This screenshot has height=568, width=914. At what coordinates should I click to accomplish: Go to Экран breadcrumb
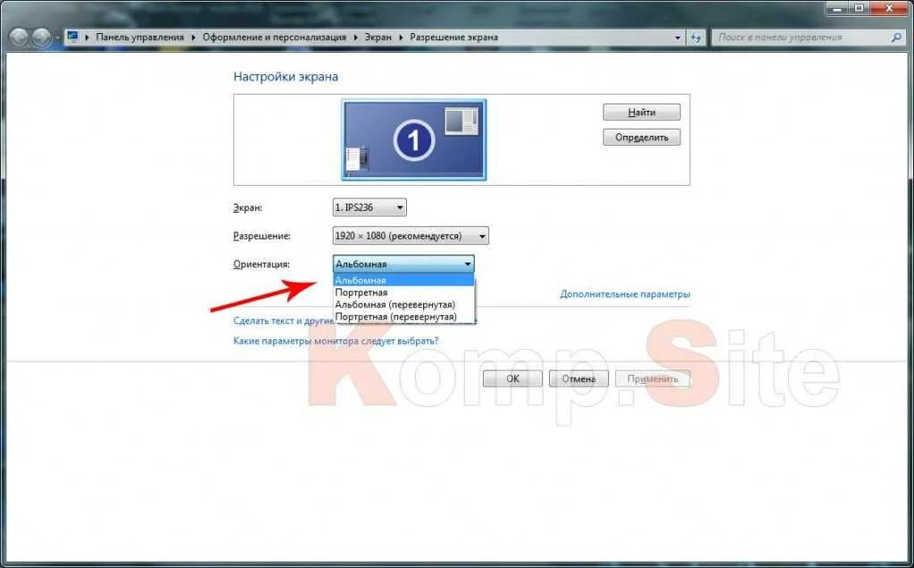point(378,37)
